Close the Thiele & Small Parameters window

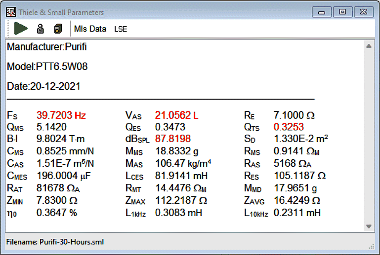[364, 12]
